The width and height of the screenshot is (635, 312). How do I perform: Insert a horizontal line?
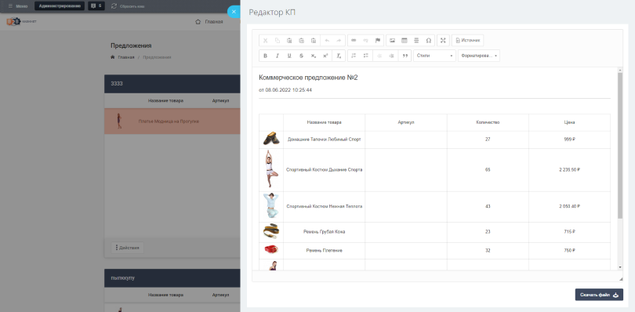pyautogui.click(x=416, y=41)
